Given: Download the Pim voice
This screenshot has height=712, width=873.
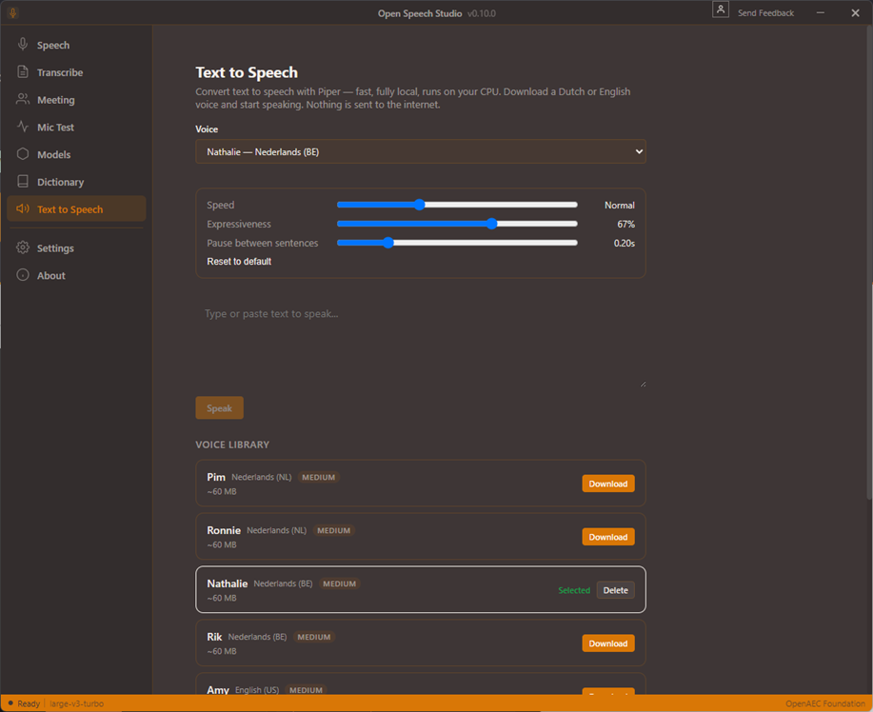Looking at the screenshot, I should click(608, 484).
